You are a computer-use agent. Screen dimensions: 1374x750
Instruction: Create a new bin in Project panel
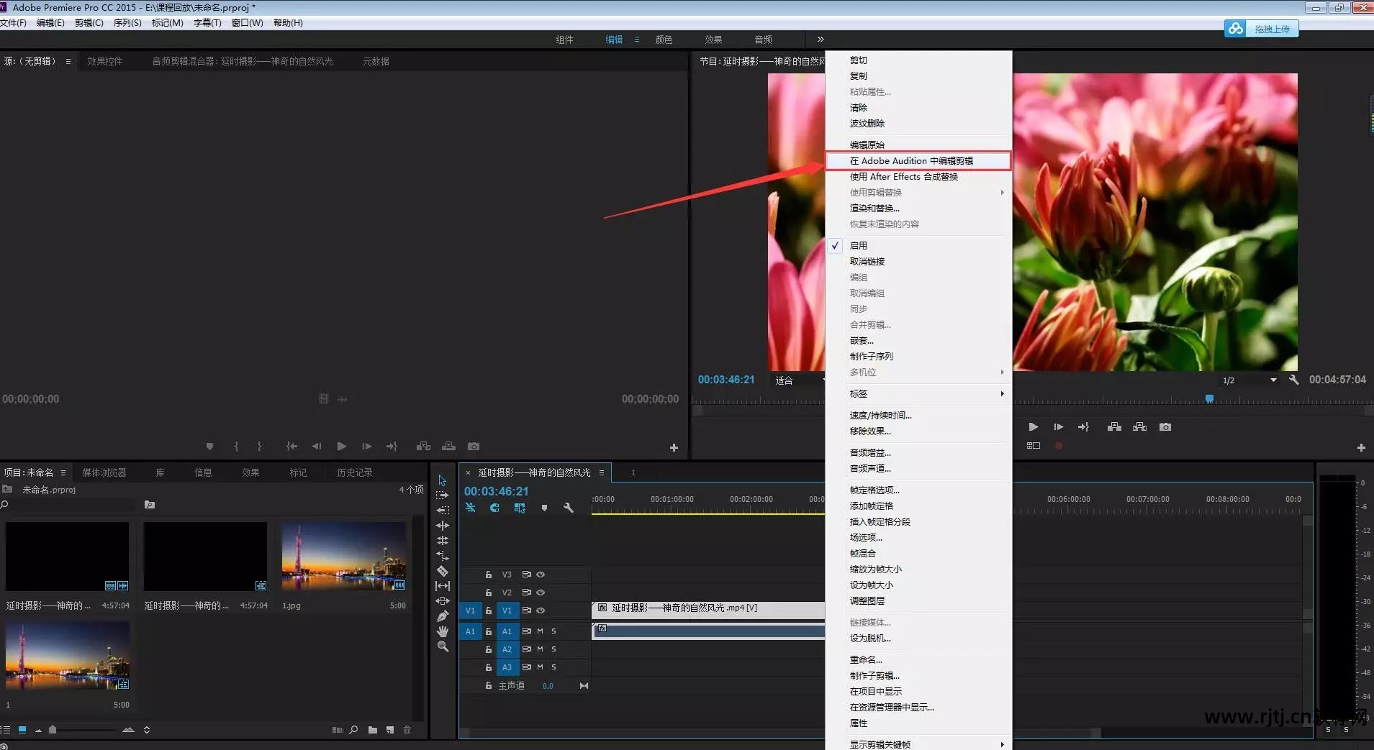(x=373, y=730)
